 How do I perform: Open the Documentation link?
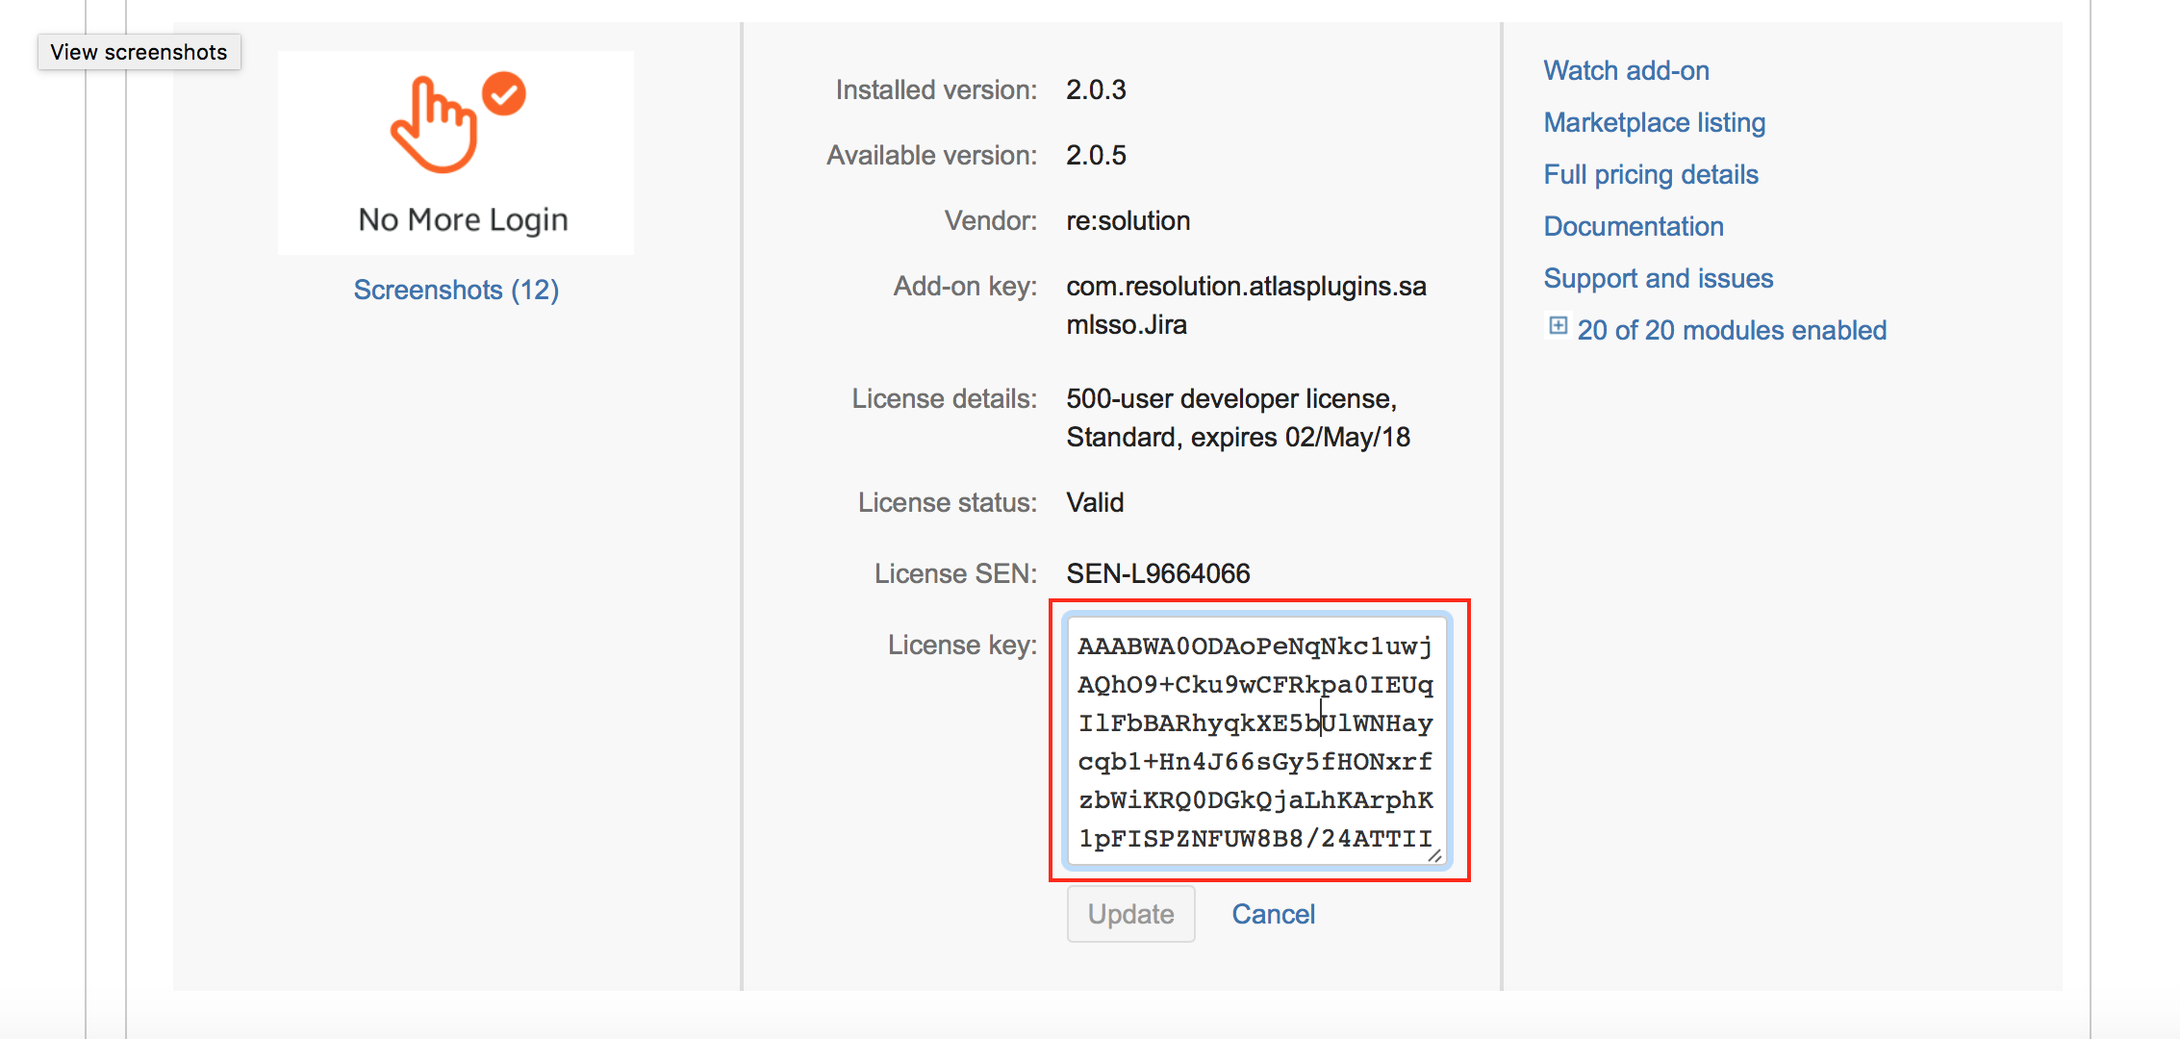[1633, 226]
